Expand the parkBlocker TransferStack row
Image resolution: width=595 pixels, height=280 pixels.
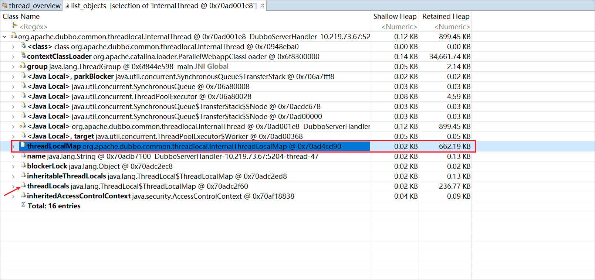click(x=13, y=76)
